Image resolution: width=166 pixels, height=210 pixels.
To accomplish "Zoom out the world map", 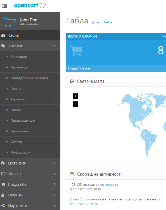I will click(75, 104).
